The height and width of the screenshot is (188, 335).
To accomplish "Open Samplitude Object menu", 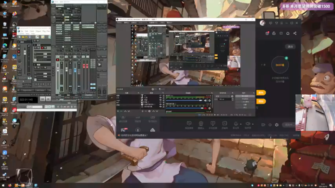I will click(x=39, y=31).
